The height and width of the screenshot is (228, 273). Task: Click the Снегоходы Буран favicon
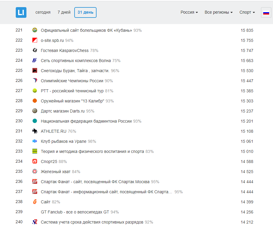click(35, 70)
